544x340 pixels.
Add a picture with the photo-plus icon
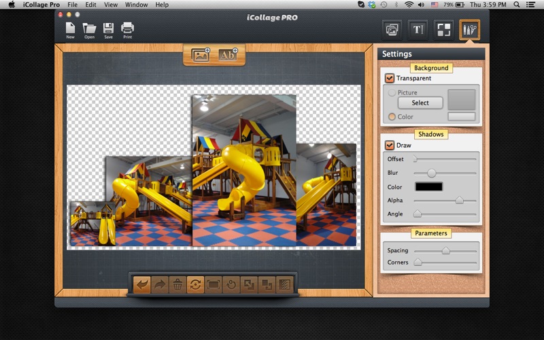click(x=201, y=55)
